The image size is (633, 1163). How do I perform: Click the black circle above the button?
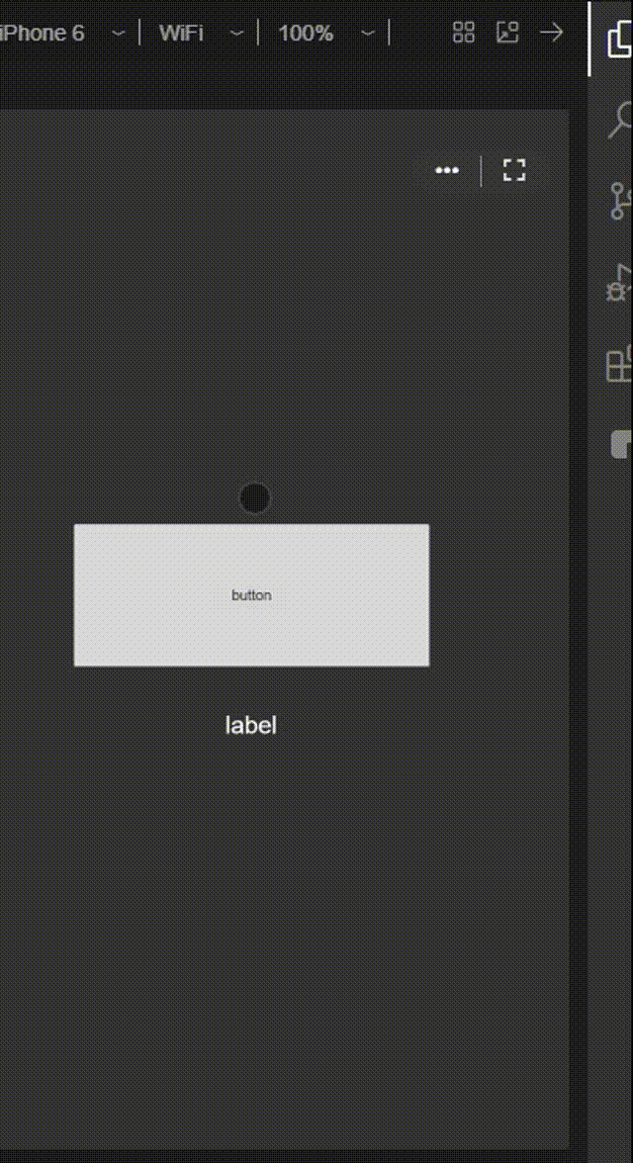255,498
